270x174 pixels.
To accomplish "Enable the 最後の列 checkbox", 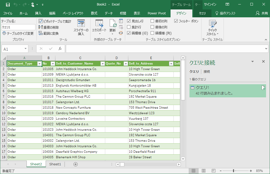I will tap(152, 27).
